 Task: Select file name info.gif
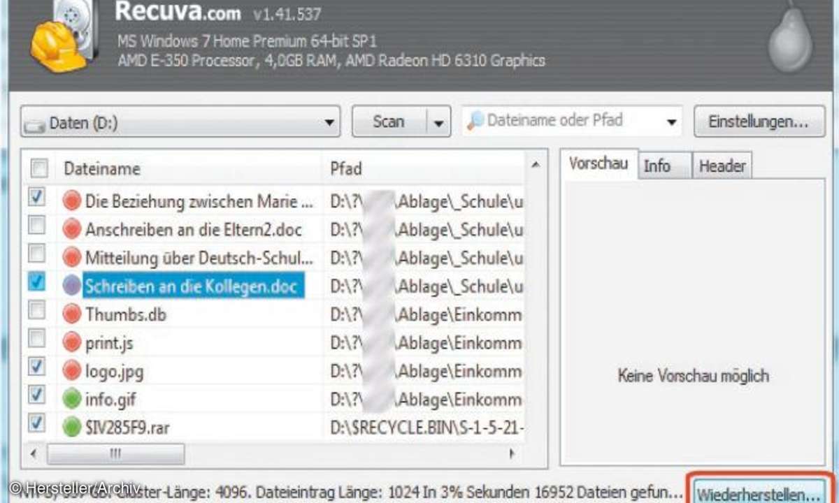click(x=111, y=400)
